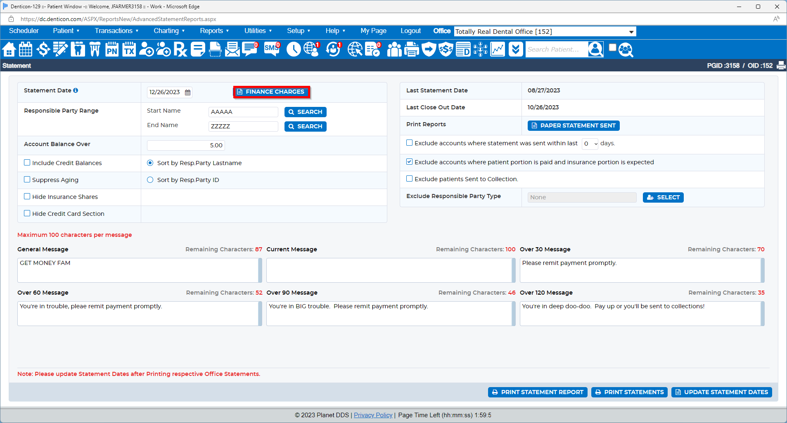This screenshot has height=423, width=787.
Task: Open the home icon in the toolbar
Action: click(x=9, y=49)
